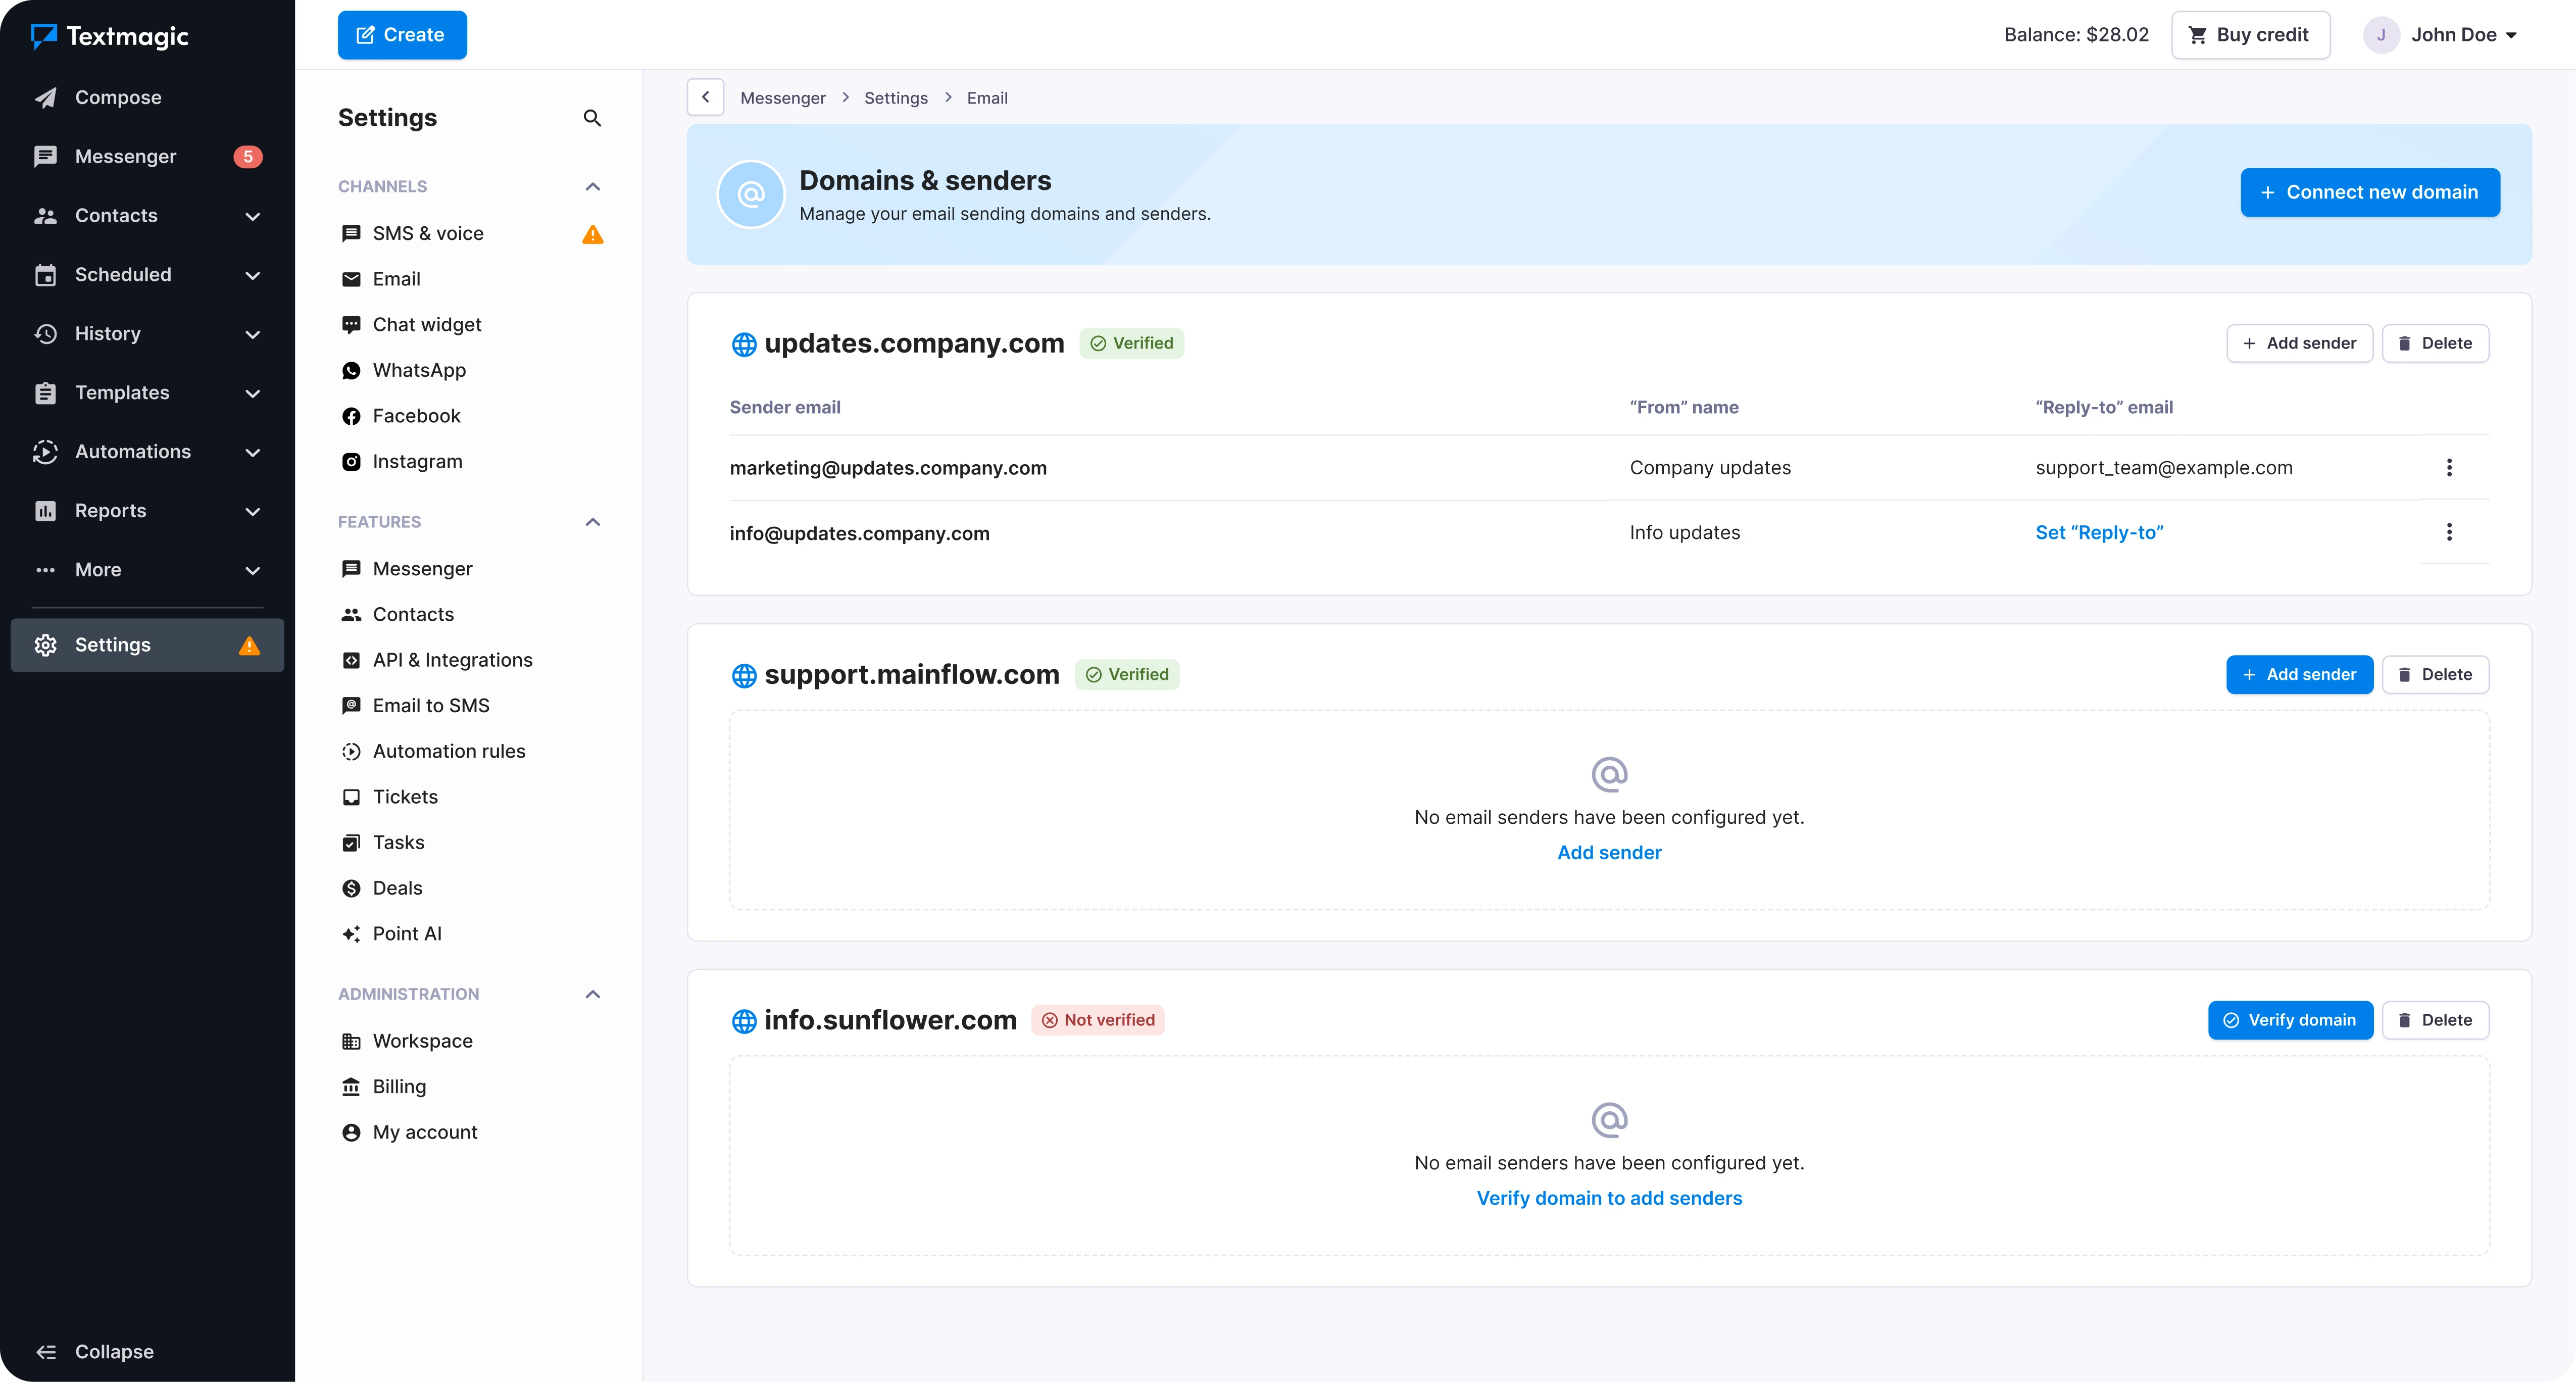Expand the Templates sidebar menu chevron

point(253,393)
